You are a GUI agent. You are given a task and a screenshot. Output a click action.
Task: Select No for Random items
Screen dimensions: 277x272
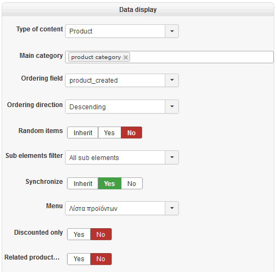pyautogui.click(x=131, y=132)
